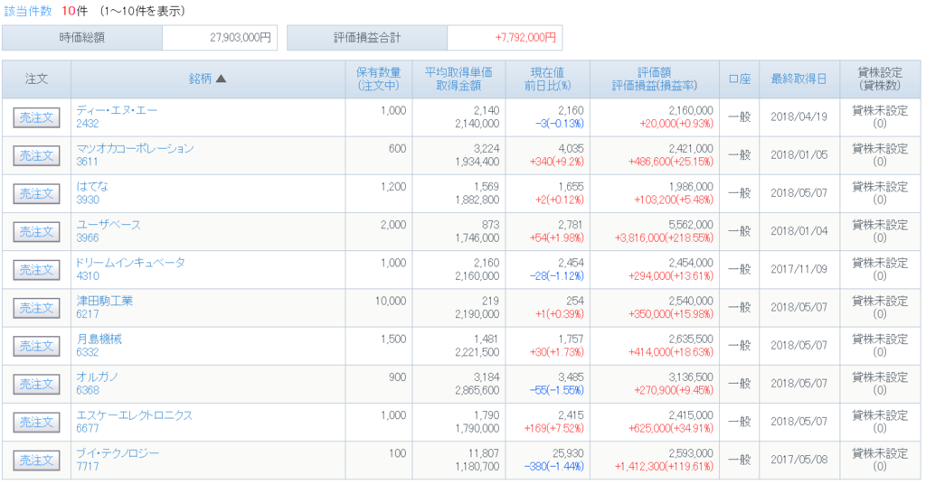Click stock code 6217
This screenshot has height=484, width=926.
(88, 314)
